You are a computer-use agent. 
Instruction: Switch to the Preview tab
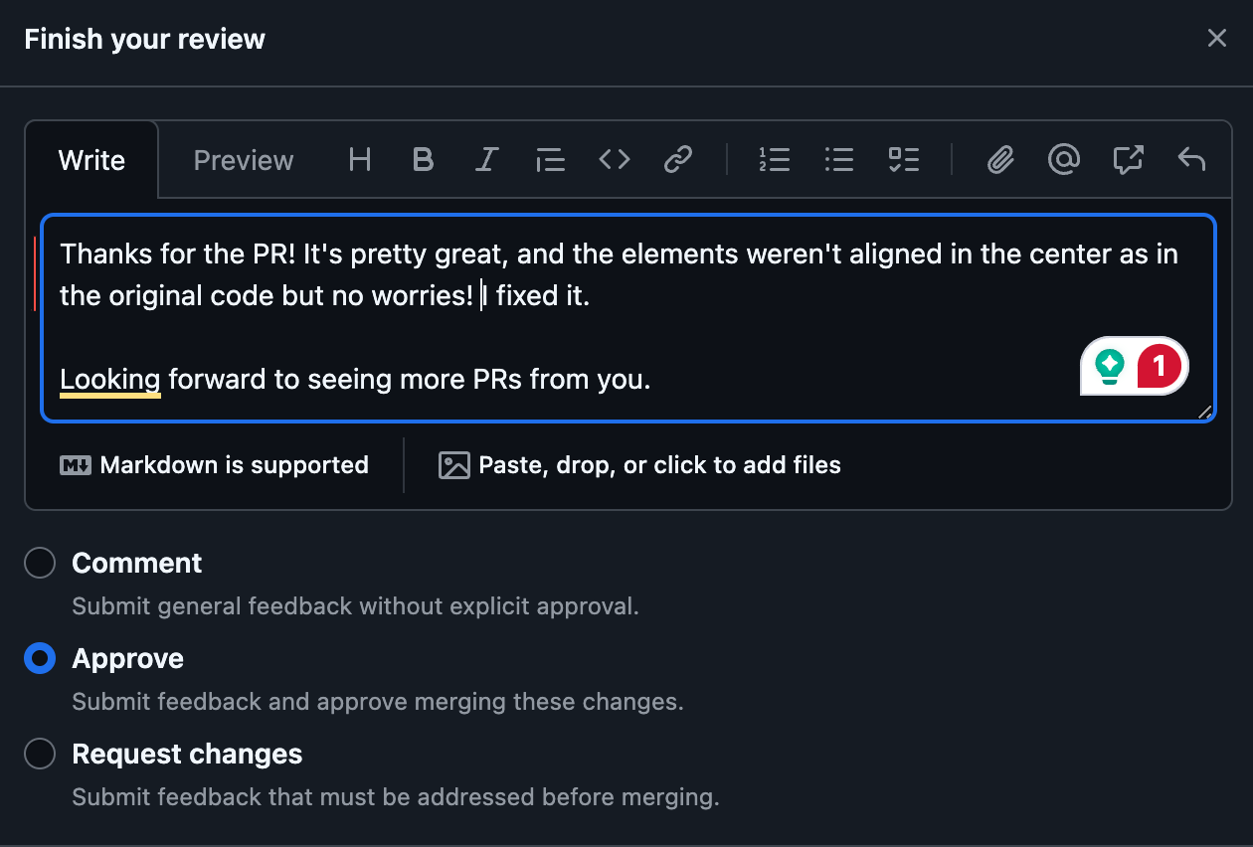pyautogui.click(x=244, y=160)
